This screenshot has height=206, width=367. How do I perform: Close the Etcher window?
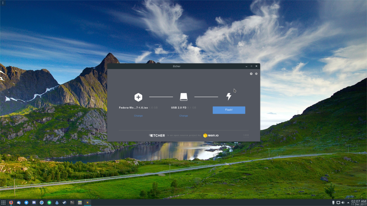click(256, 66)
